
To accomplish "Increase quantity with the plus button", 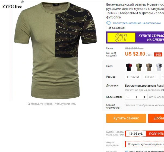I will tap(144, 97).
